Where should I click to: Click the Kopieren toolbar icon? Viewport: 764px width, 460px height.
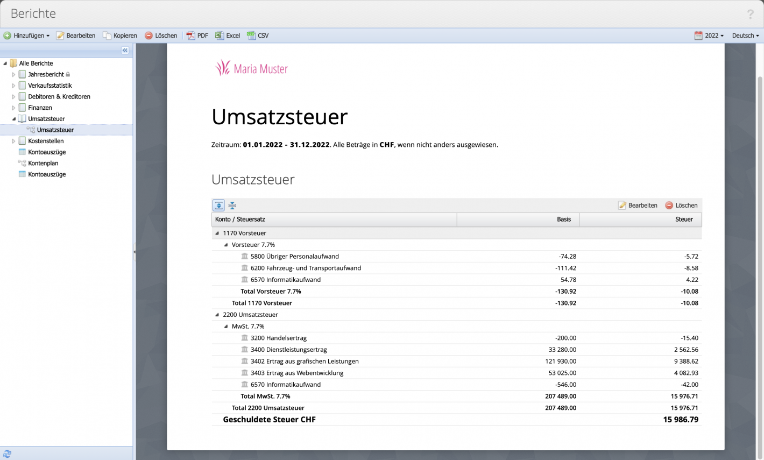(x=119, y=36)
